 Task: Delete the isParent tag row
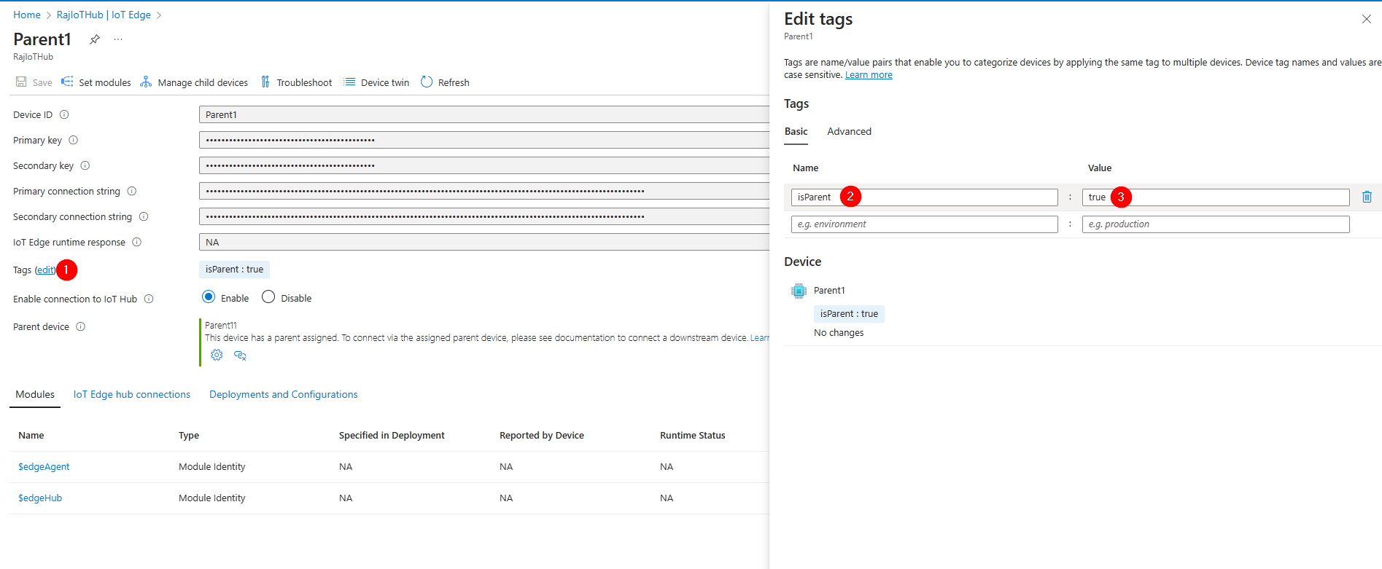(x=1367, y=197)
